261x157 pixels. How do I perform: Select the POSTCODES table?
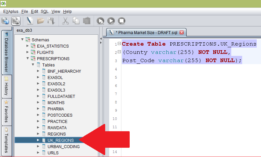pyautogui.click(x=60, y=115)
